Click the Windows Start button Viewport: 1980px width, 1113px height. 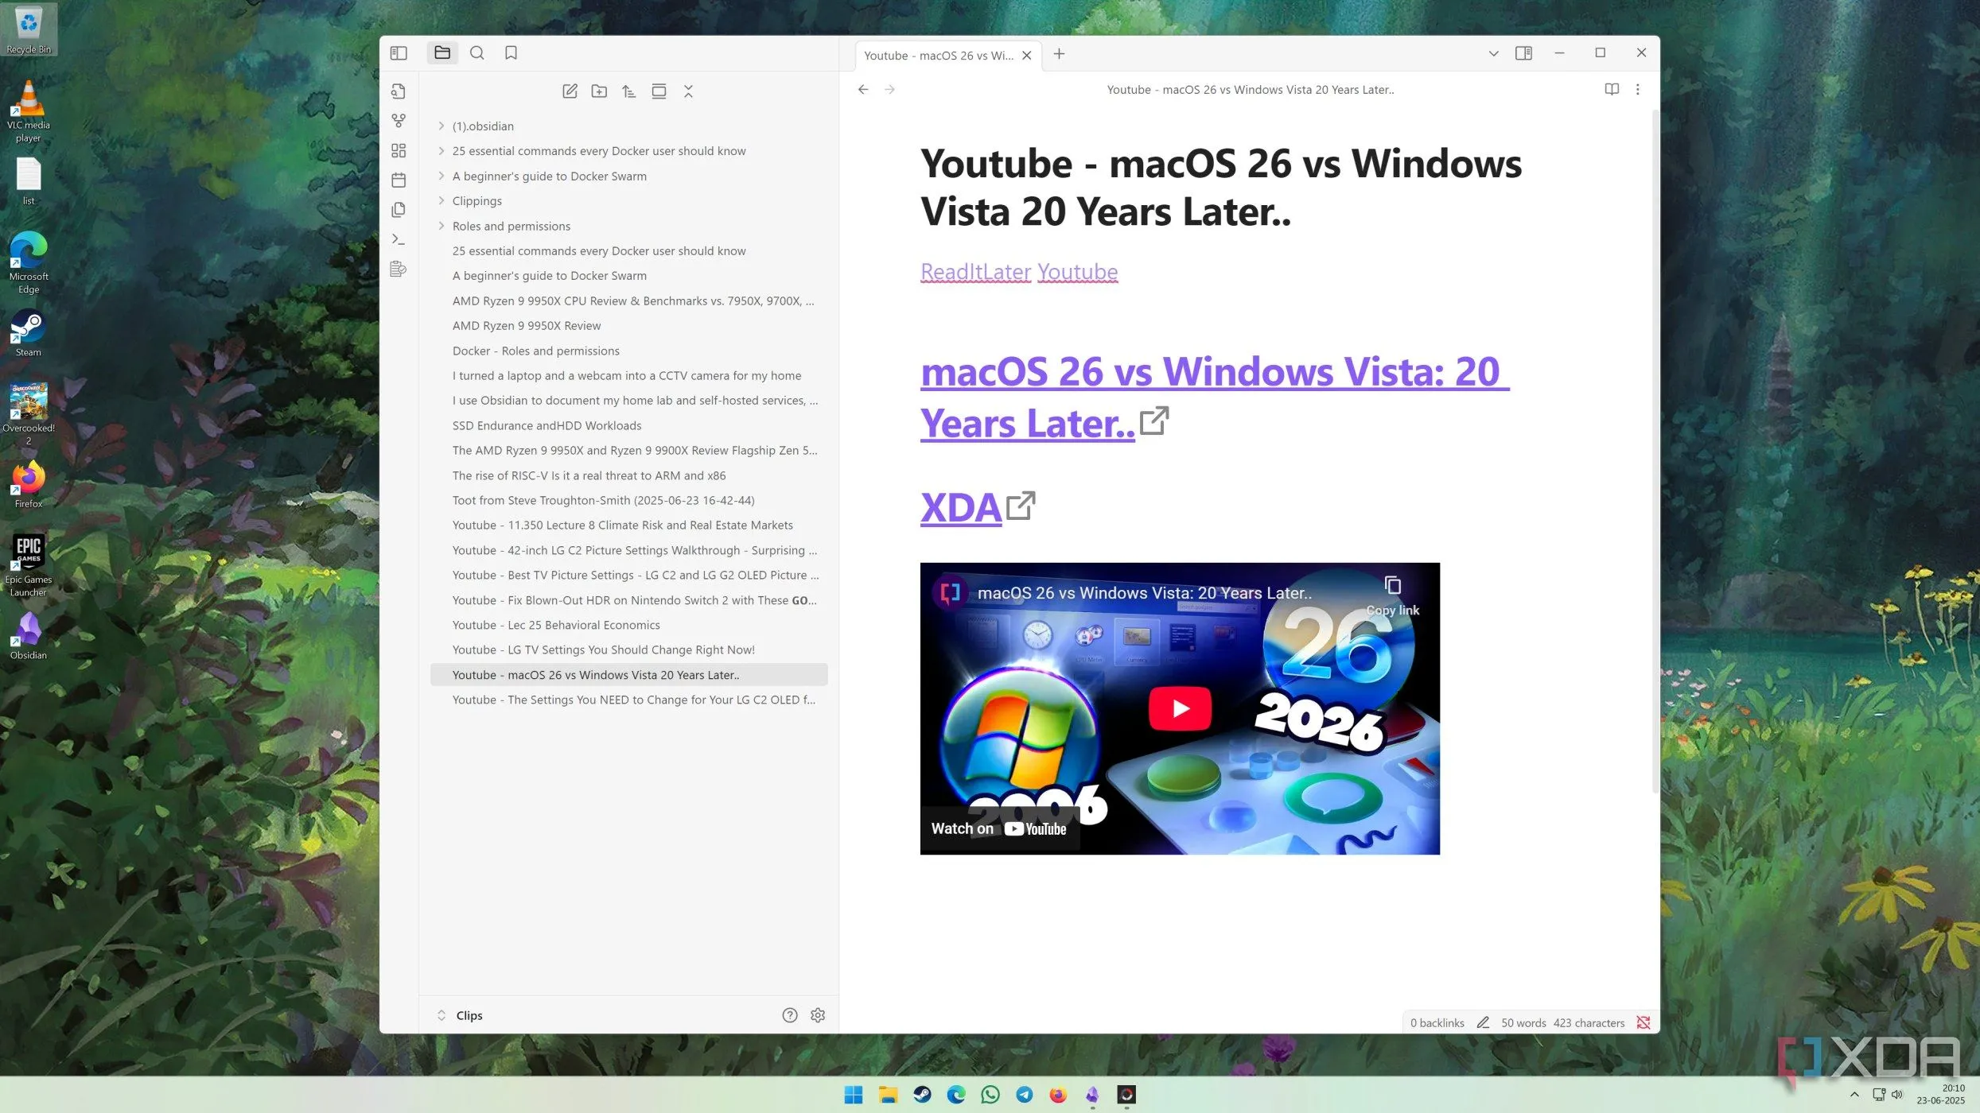pos(853,1096)
